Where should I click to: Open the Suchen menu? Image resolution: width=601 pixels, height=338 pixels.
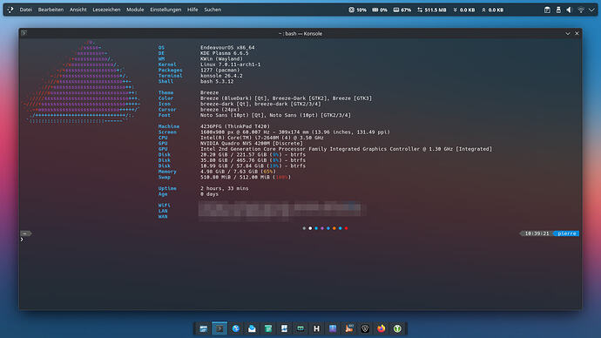pyautogui.click(x=213, y=10)
